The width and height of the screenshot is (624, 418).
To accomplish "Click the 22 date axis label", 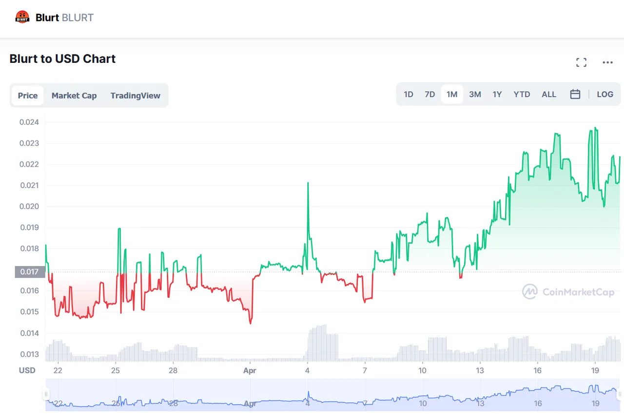I will [58, 370].
